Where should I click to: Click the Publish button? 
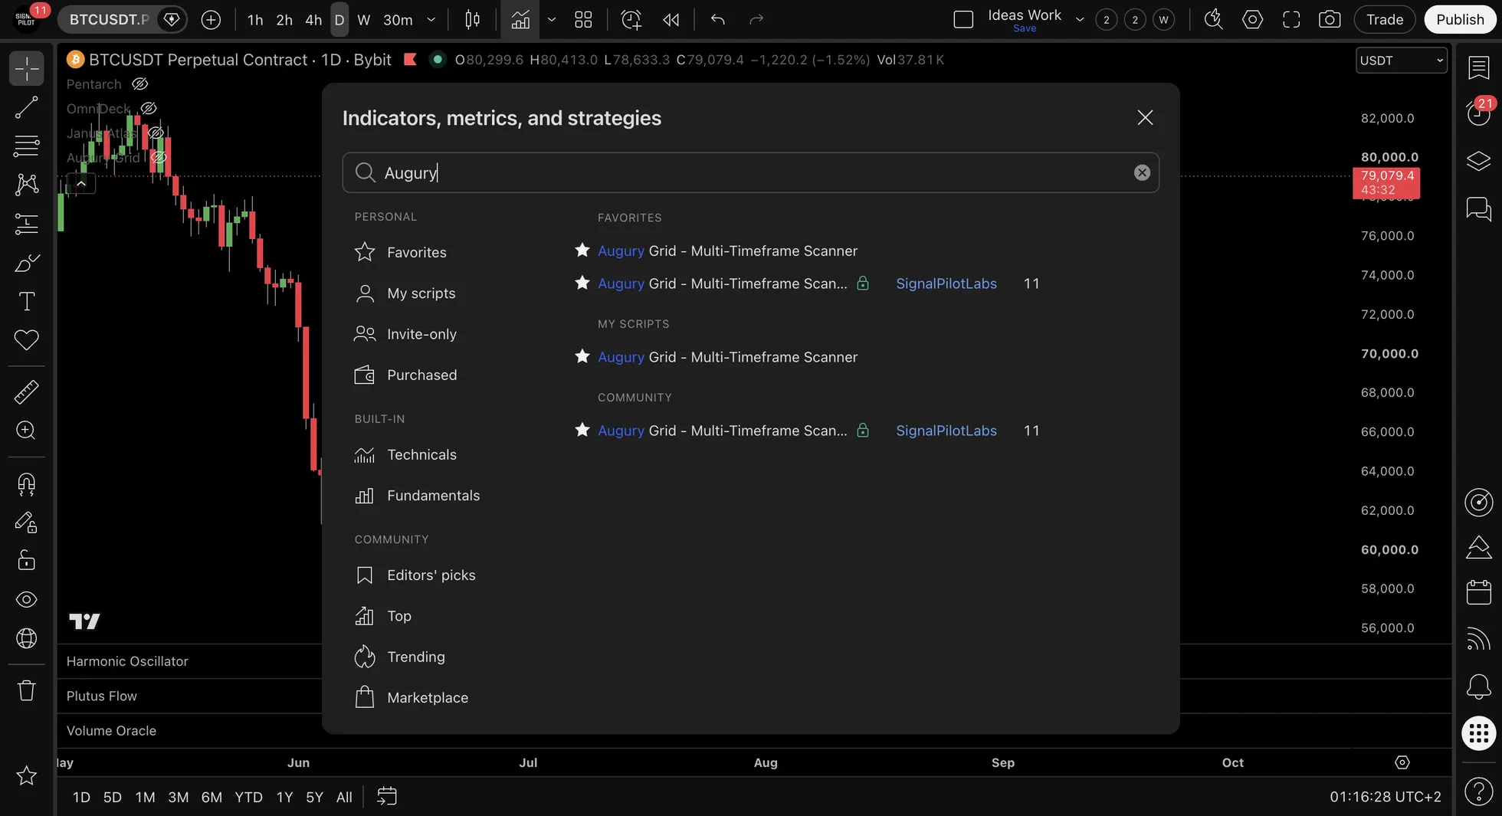click(x=1460, y=19)
